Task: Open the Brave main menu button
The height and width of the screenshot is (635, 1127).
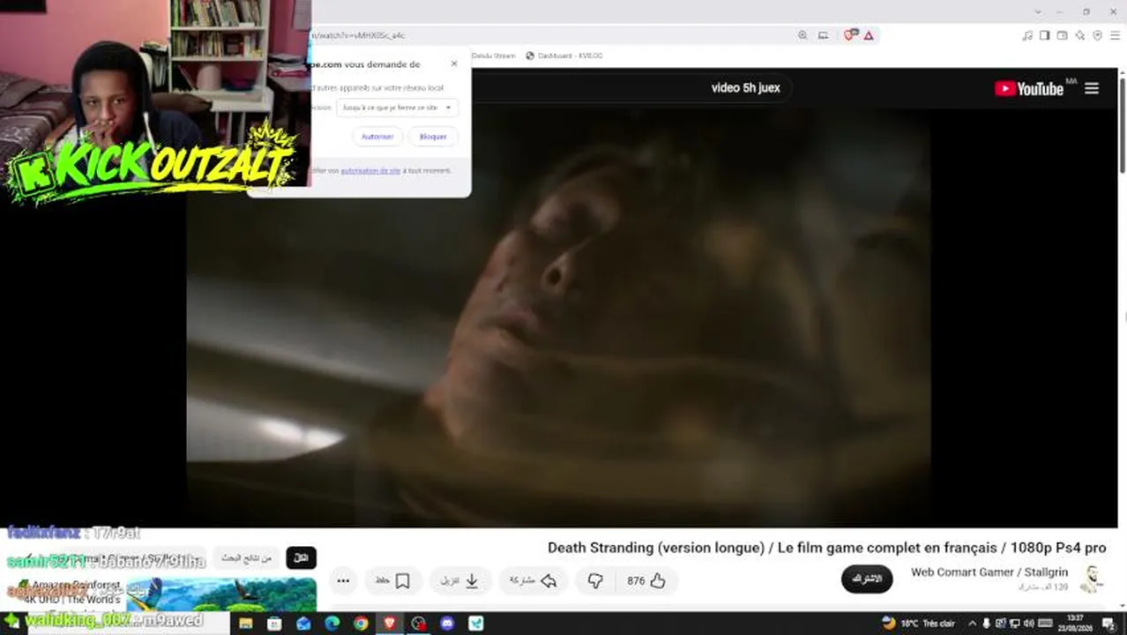Action: click(1116, 35)
